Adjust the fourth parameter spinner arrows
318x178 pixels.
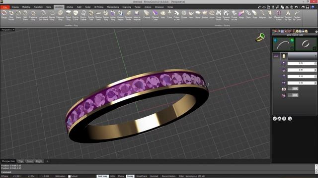tap(315, 83)
